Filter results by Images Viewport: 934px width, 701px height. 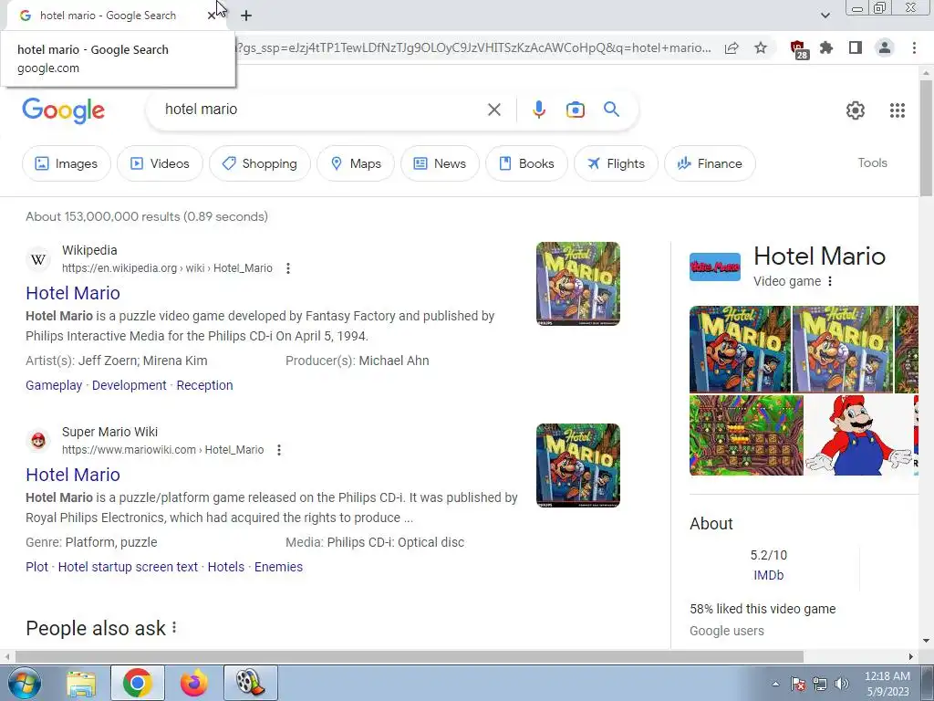tap(66, 163)
